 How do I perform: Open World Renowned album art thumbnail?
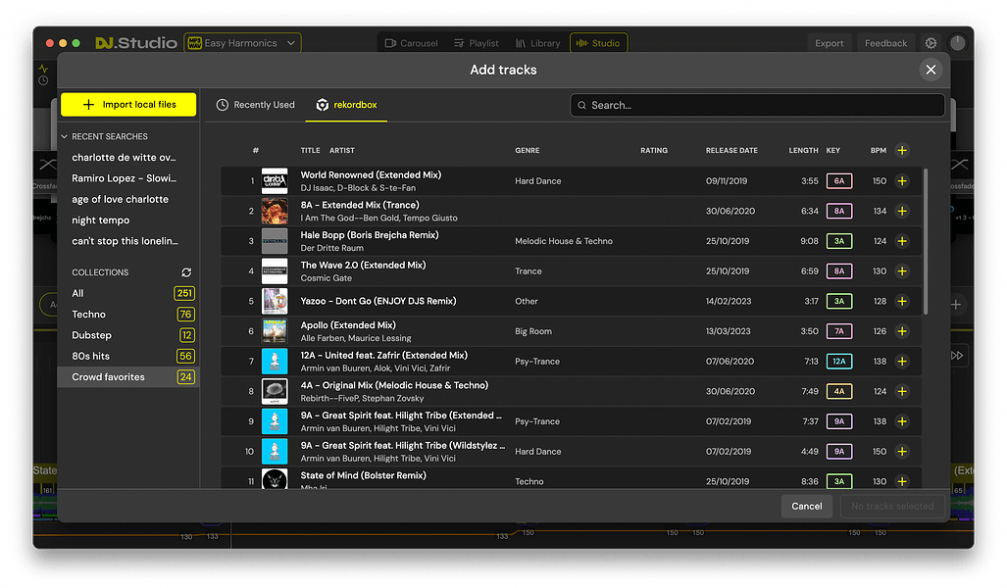tap(275, 181)
